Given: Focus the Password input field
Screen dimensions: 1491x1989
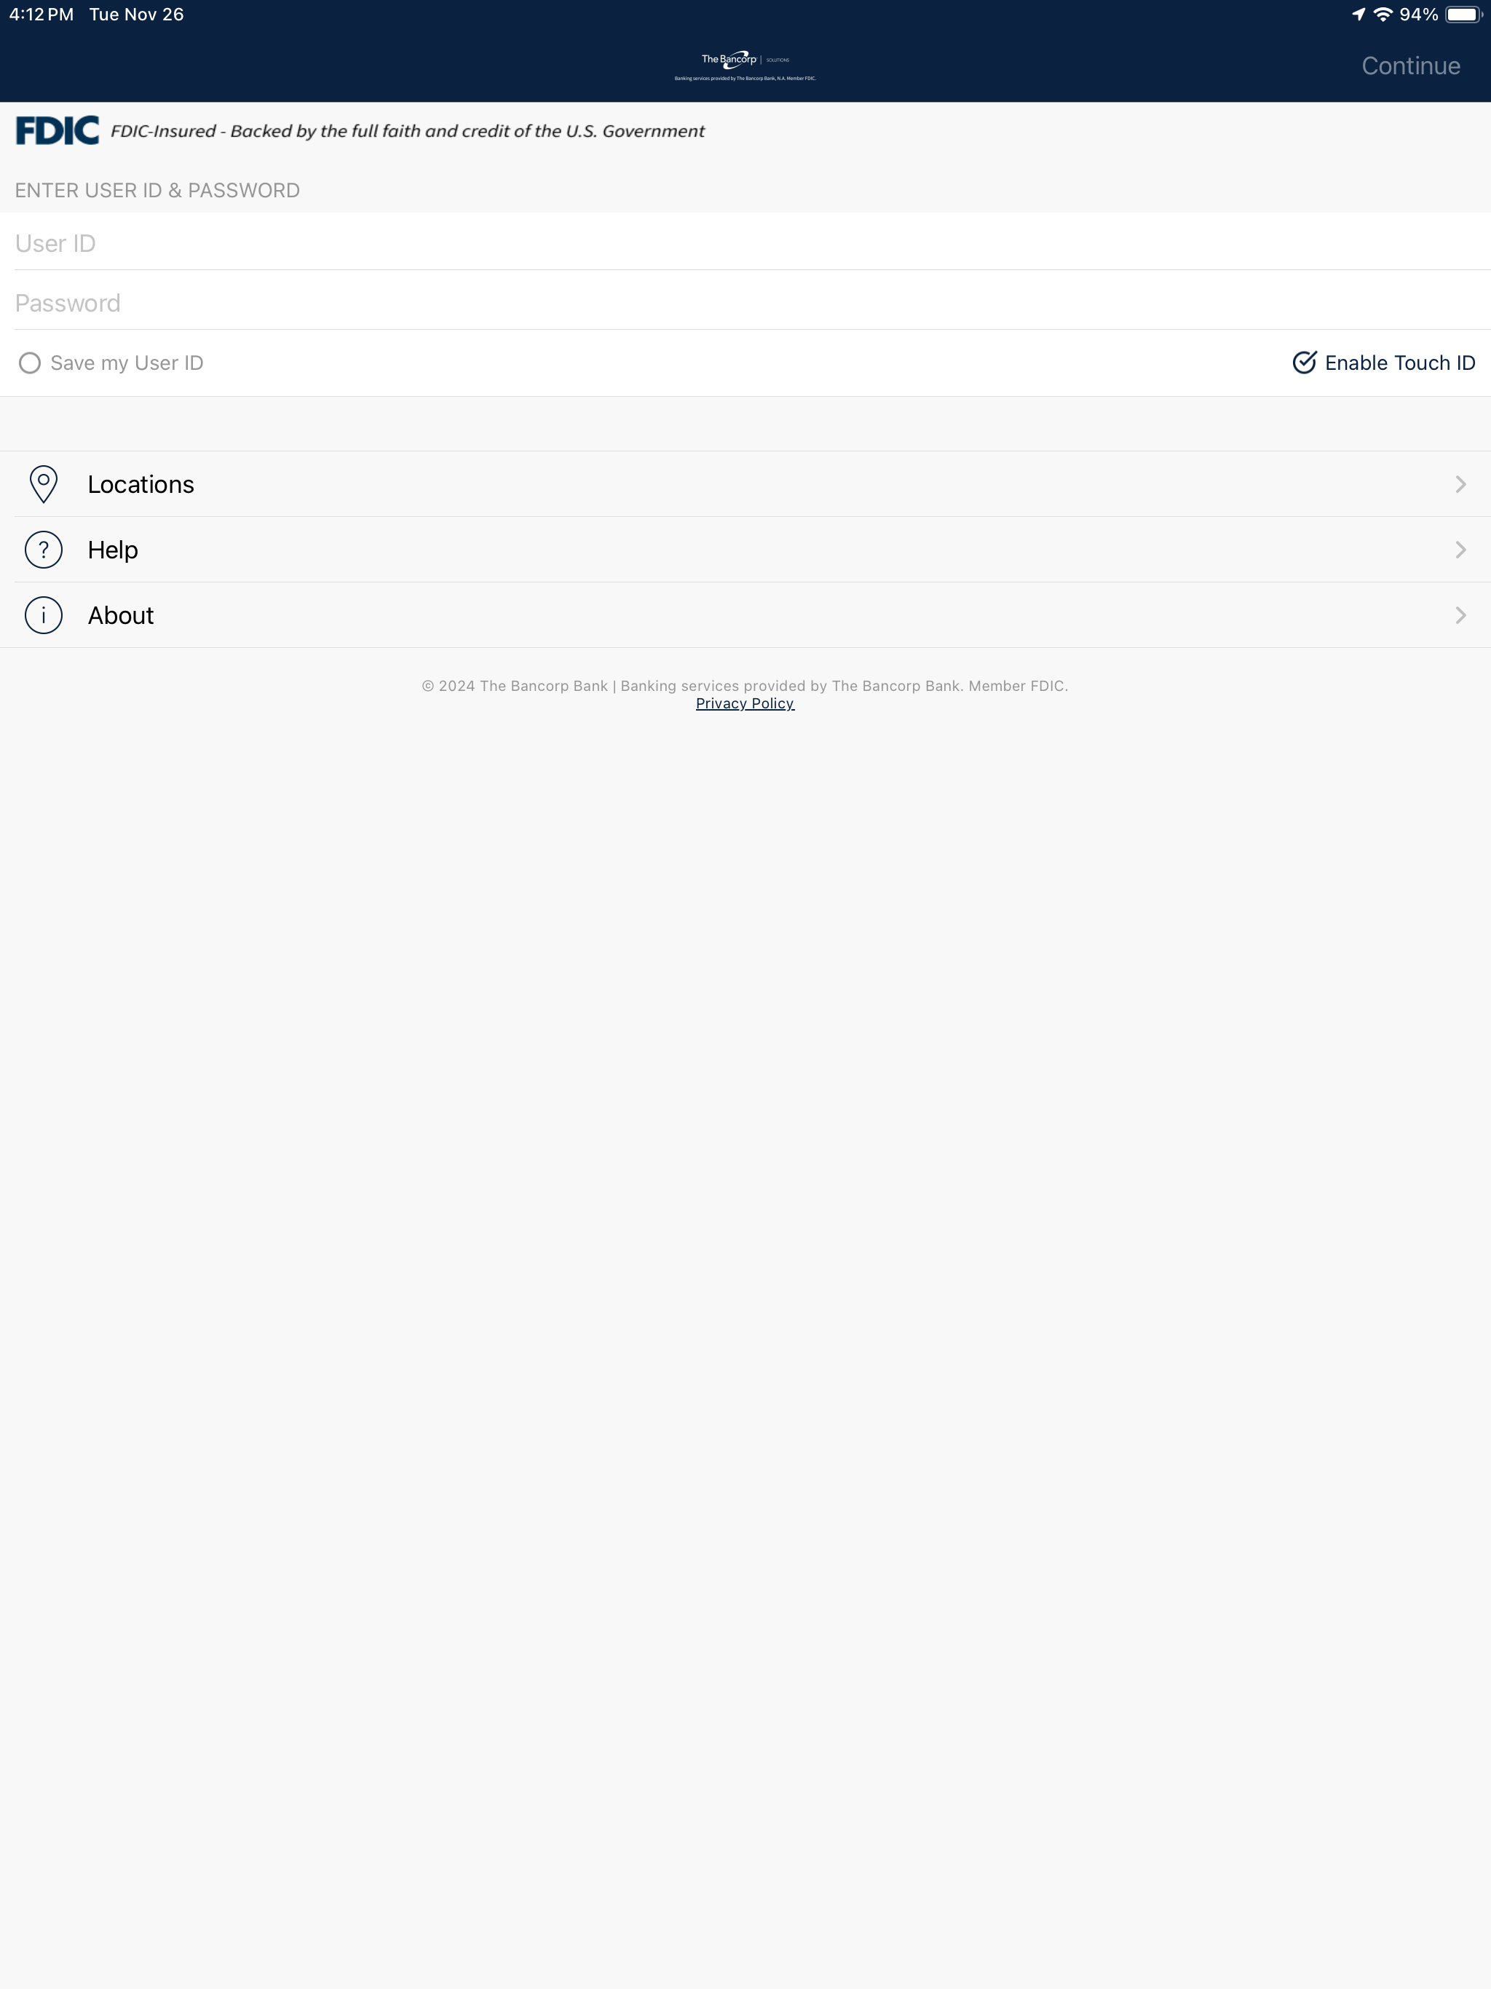Looking at the screenshot, I should pos(745,301).
